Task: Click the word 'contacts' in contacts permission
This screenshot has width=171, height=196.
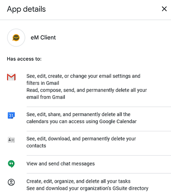Action: point(36,146)
